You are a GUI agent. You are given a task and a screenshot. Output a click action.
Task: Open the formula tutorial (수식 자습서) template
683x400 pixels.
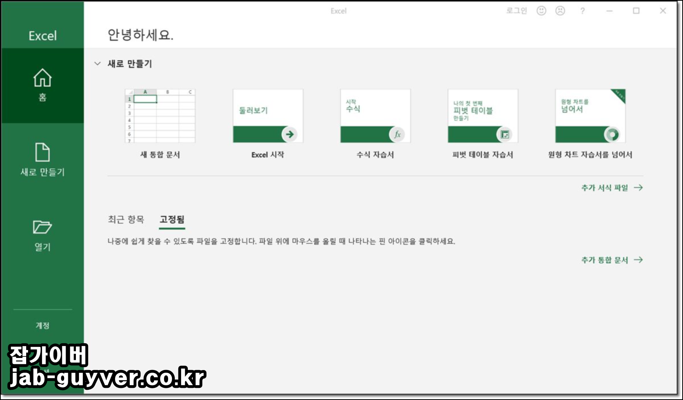[375, 116]
